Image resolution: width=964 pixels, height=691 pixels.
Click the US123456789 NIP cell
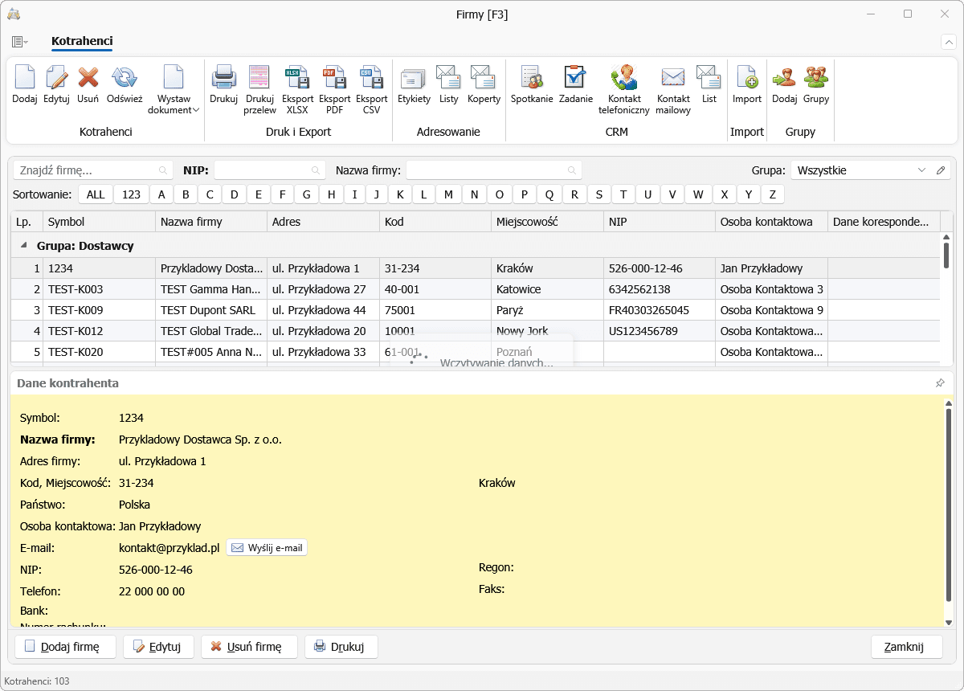pos(660,331)
